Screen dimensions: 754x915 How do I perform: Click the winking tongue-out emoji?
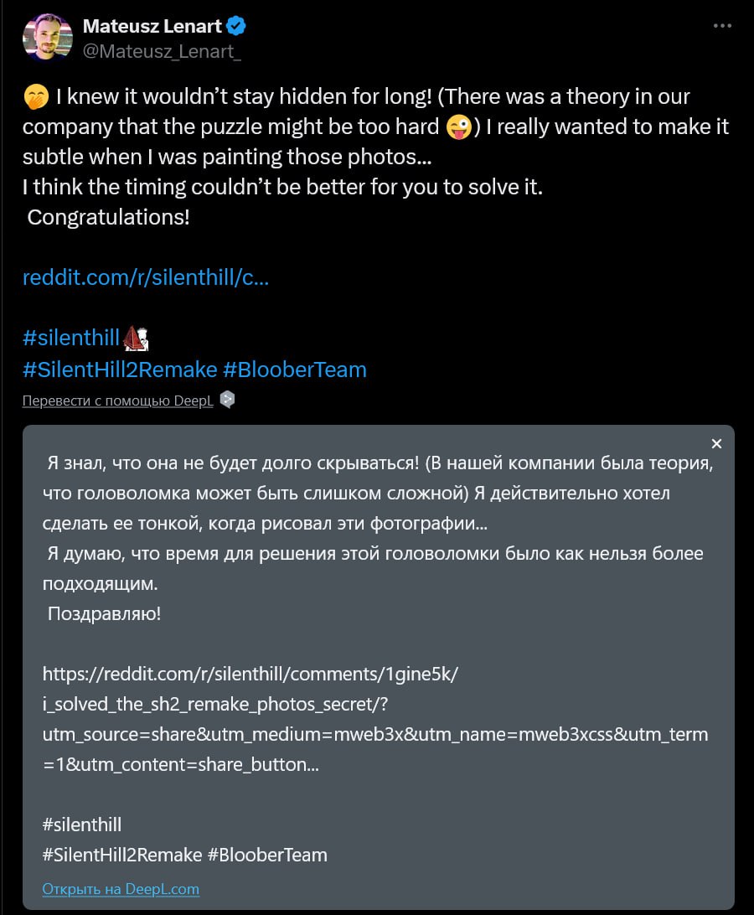point(457,127)
